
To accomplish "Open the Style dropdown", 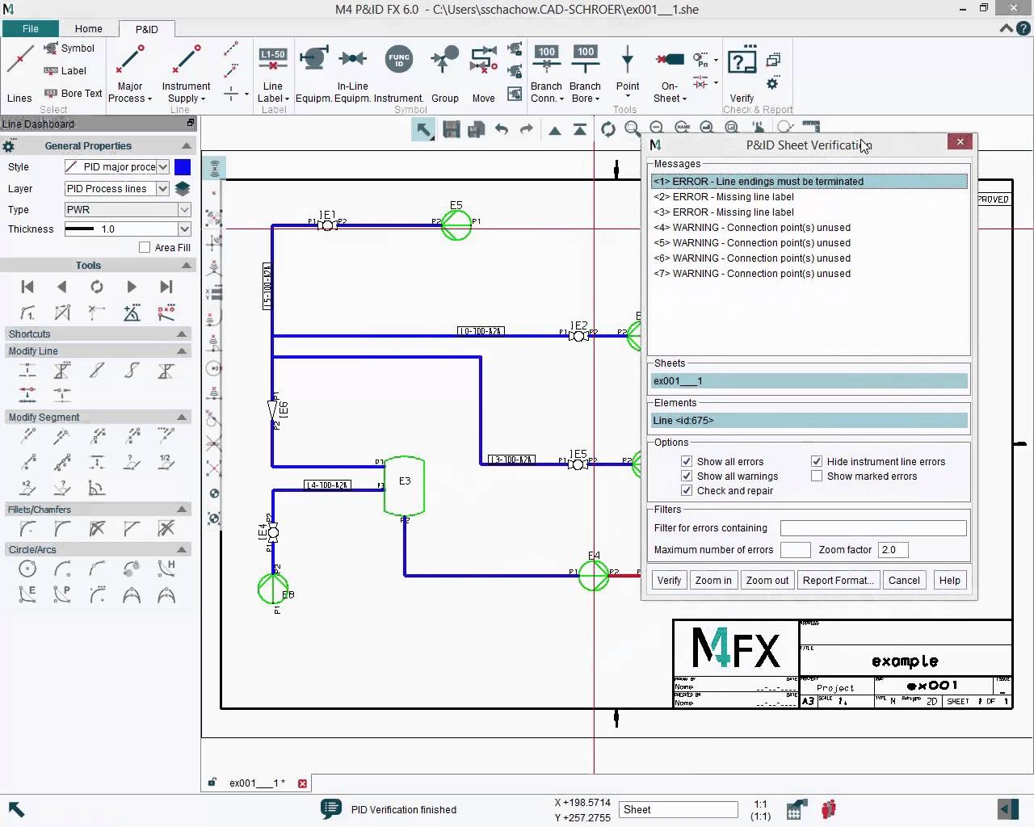I will point(163,167).
